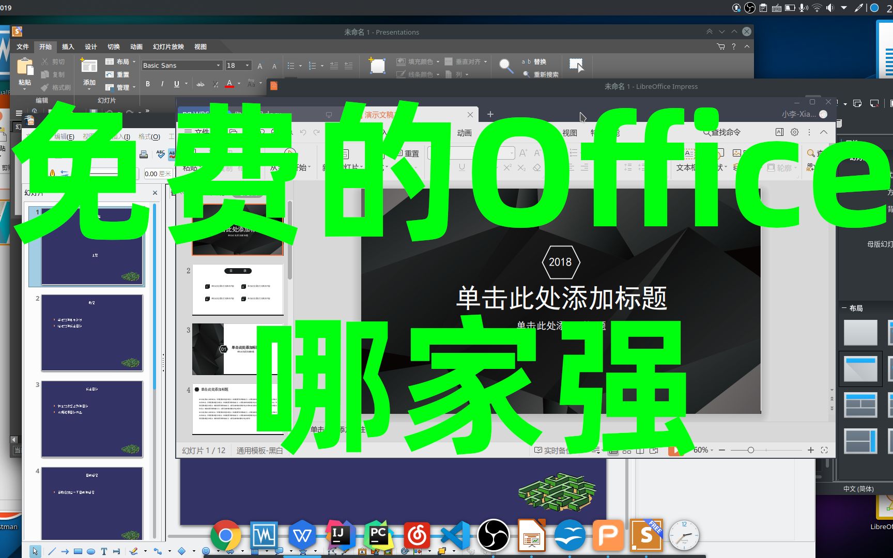Open OBS Studio from the dock
This screenshot has height=558, width=893.
coord(493,535)
